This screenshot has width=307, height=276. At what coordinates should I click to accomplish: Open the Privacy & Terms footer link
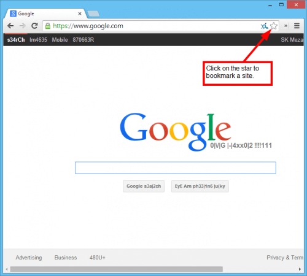click(x=285, y=258)
